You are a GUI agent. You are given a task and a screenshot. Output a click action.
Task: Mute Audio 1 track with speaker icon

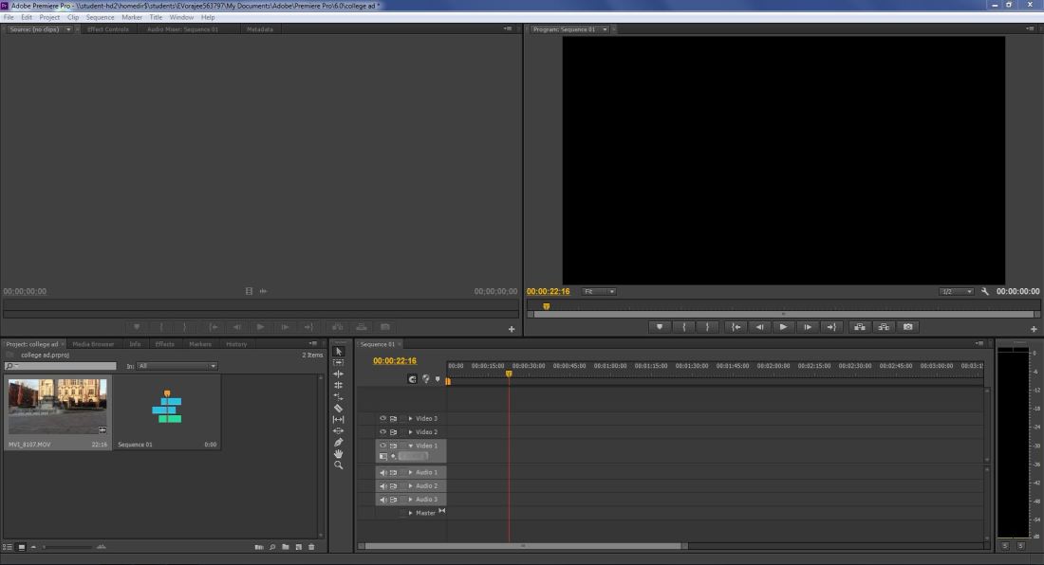pos(383,472)
